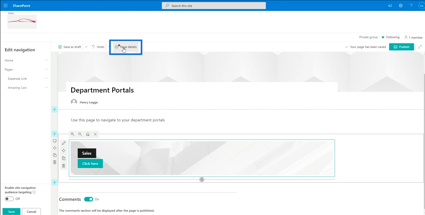425x215 pixels.
Task: Open the ellipsis menu for Pages
Action: [46, 69]
